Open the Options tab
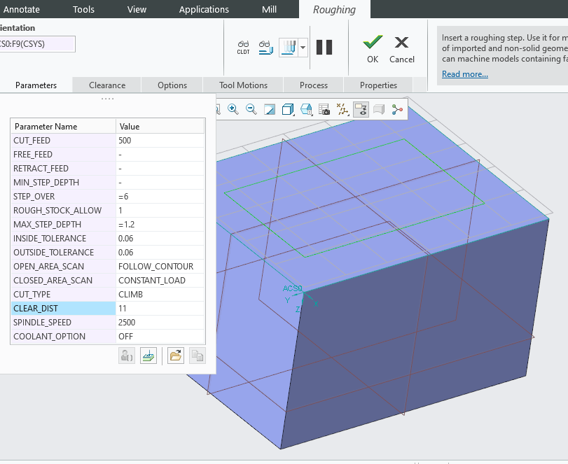The image size is (568, 464). [x=172, y=85]
